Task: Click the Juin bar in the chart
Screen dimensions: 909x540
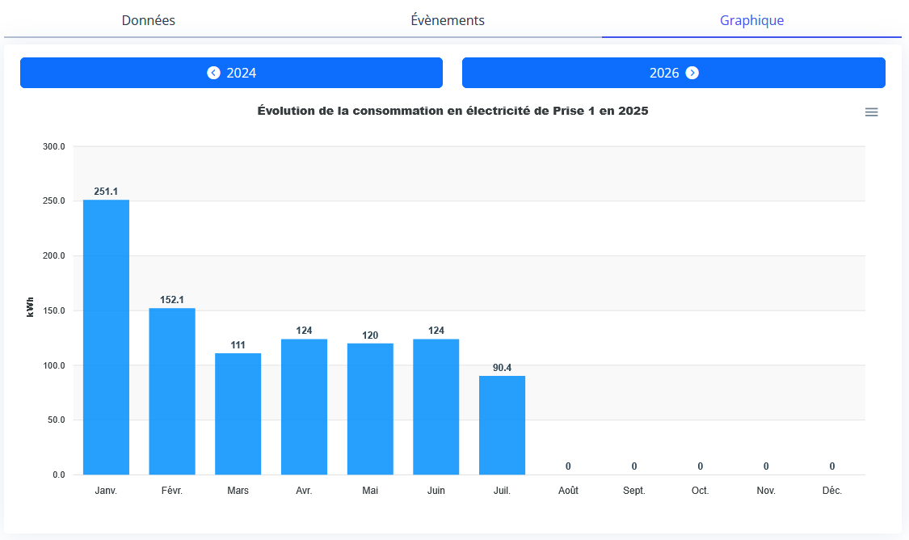Action: [x=436, y=407]
